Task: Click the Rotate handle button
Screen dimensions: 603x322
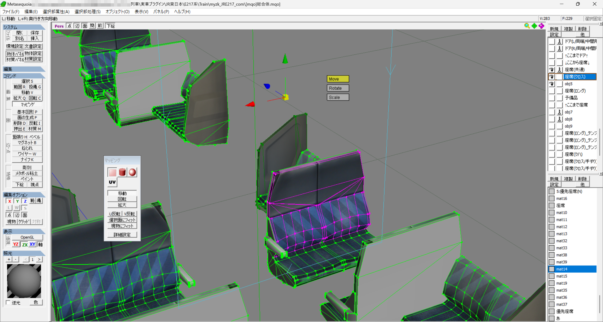Action: click(x=338, y=88)
